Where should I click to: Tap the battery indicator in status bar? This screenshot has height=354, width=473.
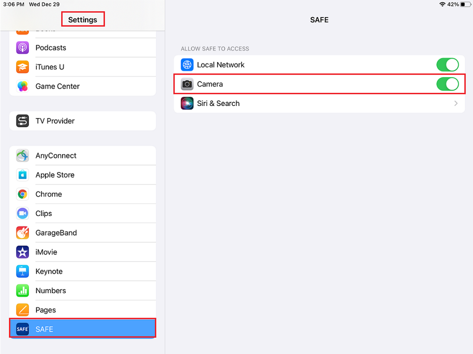click(x=465, y=4)
